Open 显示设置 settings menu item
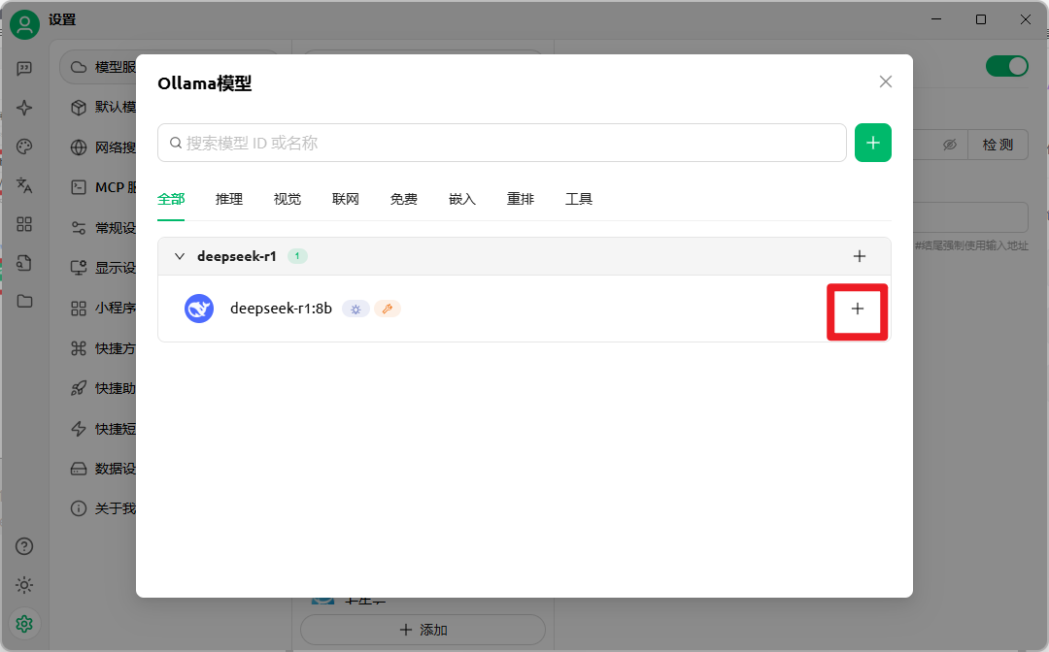 104,268
